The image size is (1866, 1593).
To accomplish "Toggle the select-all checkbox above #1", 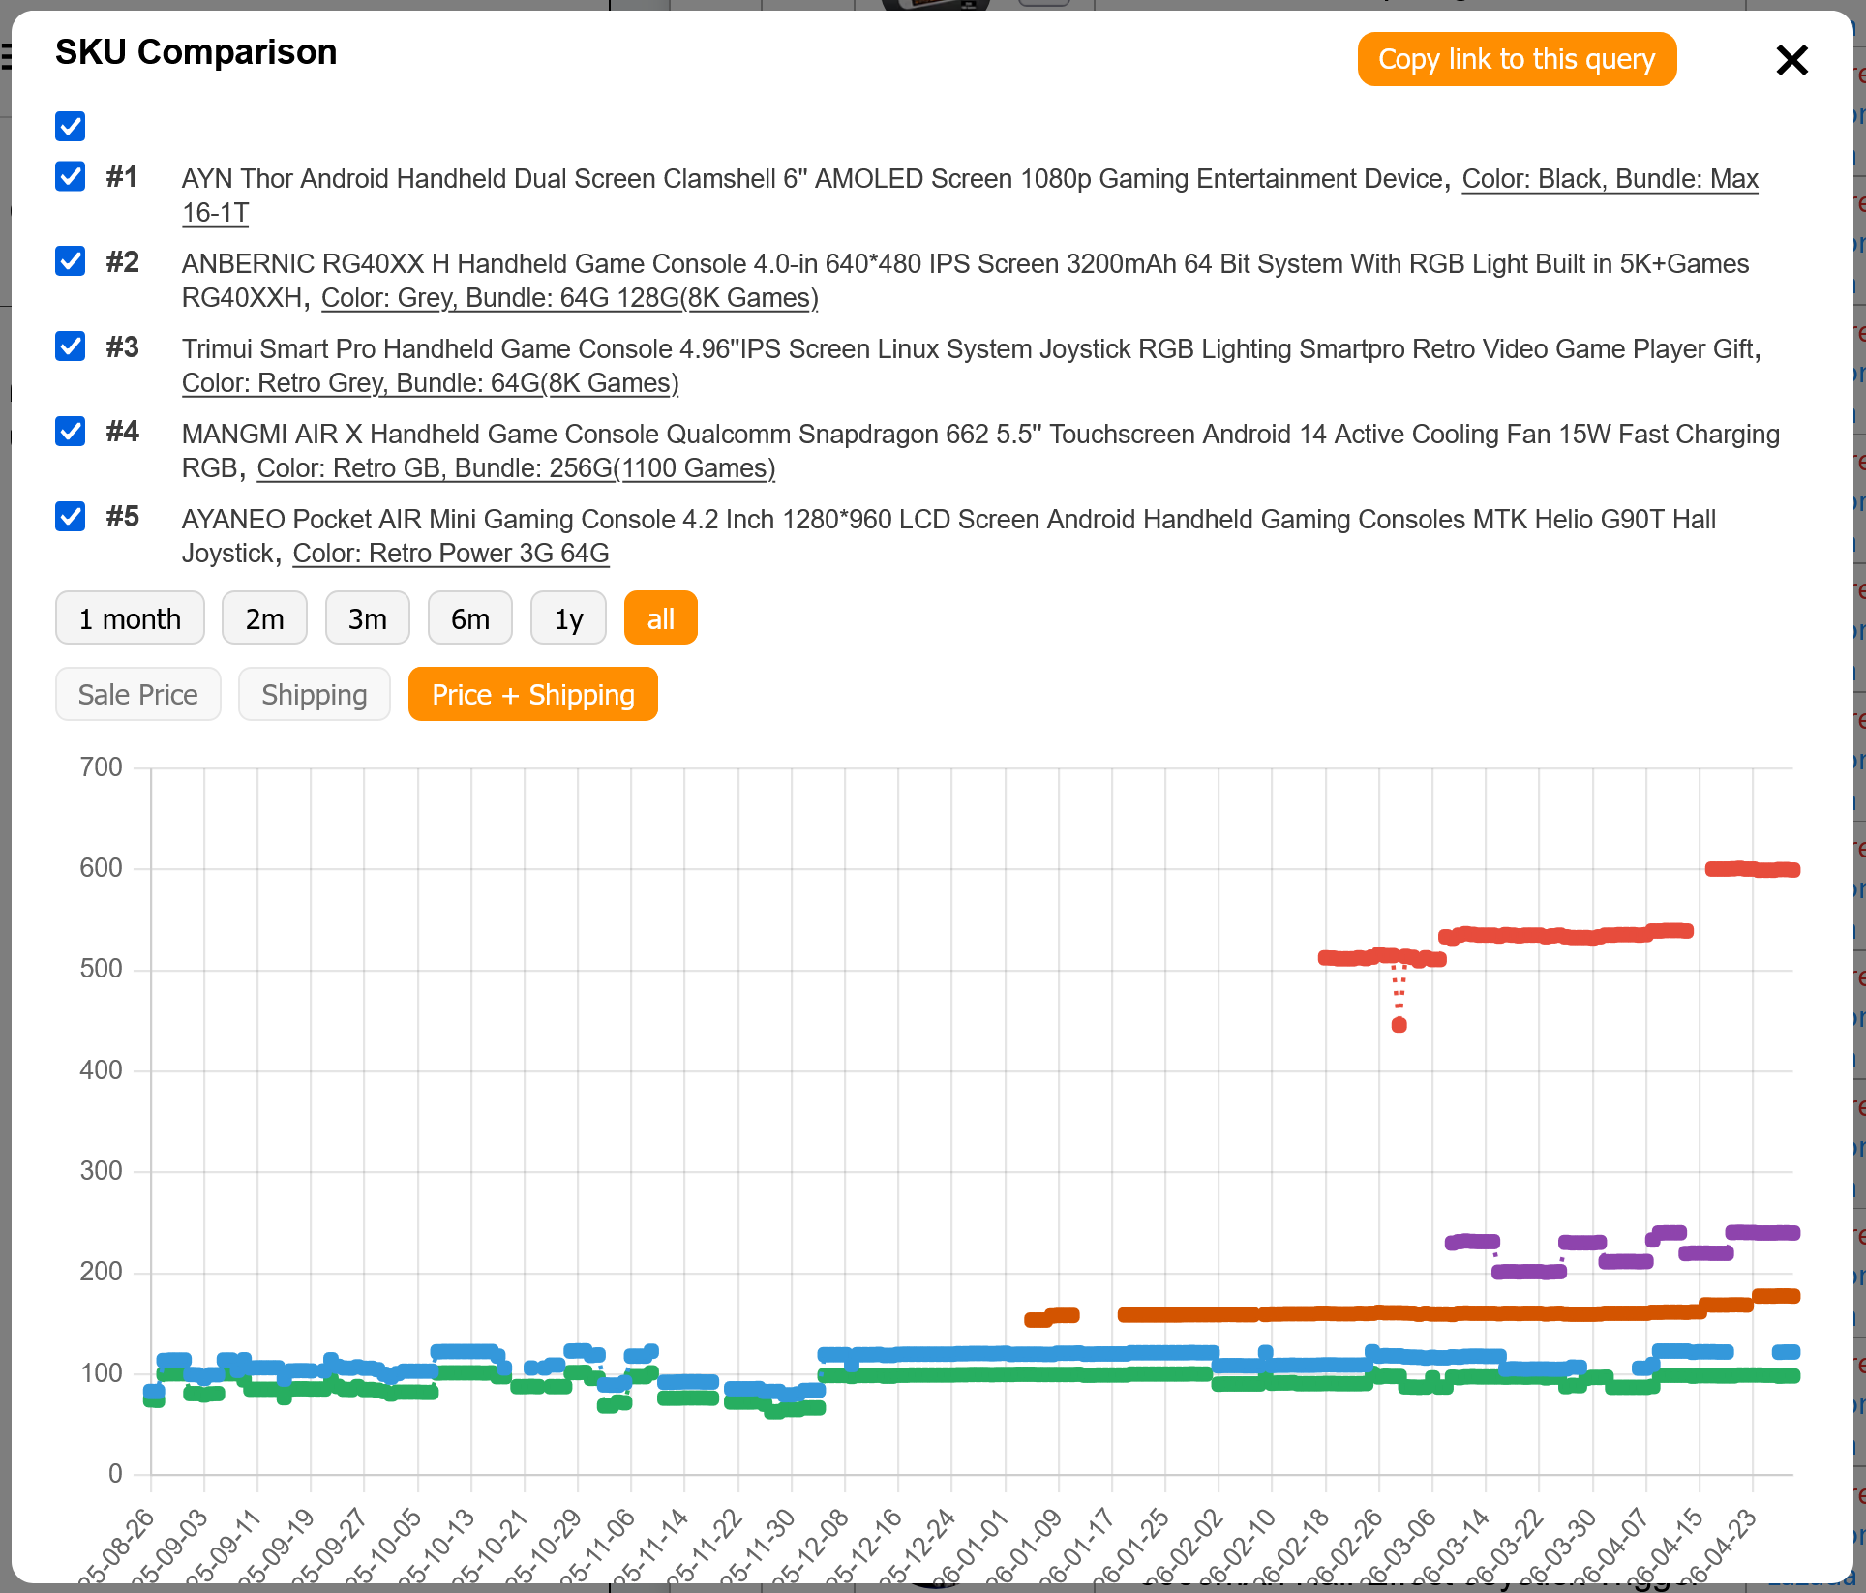I will pyautogui.click(x=71, y=126).
